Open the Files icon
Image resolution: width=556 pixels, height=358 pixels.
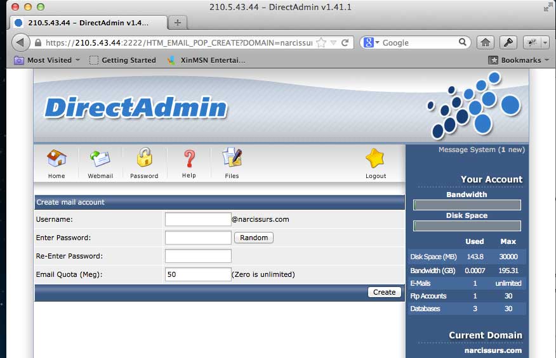(232, 157)
